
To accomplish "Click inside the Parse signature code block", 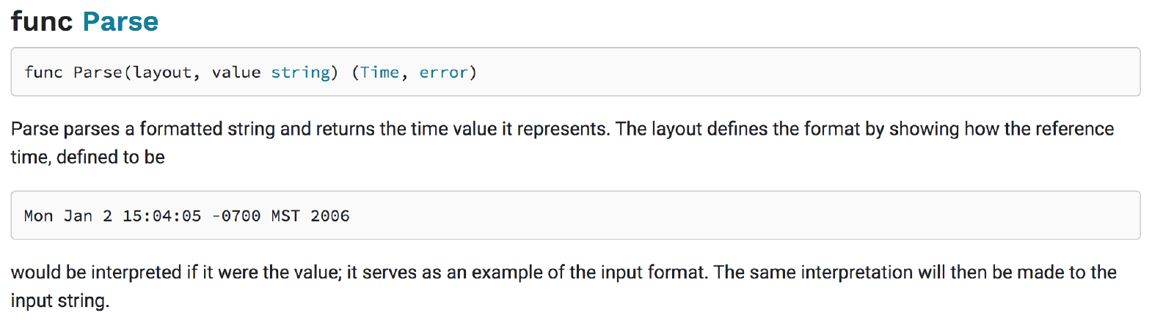I will coord(734,73).
